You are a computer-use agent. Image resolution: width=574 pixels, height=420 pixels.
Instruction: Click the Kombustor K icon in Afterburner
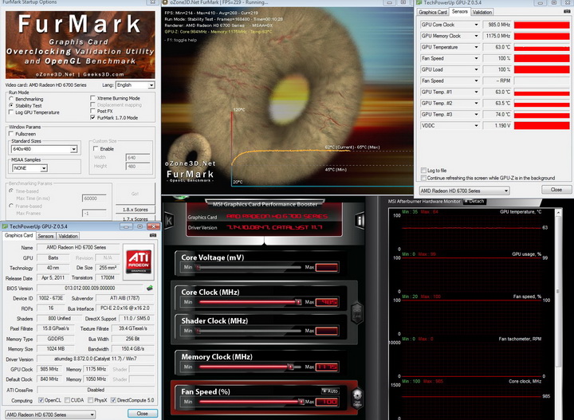[169, 220]
